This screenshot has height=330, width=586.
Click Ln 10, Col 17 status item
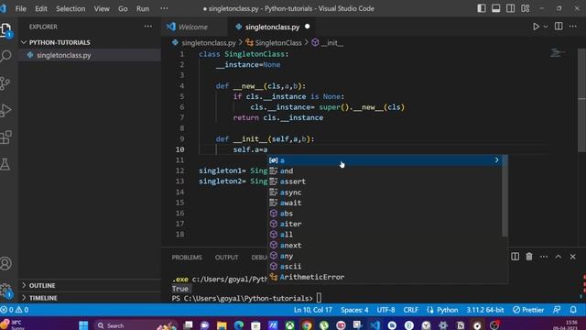313,310
